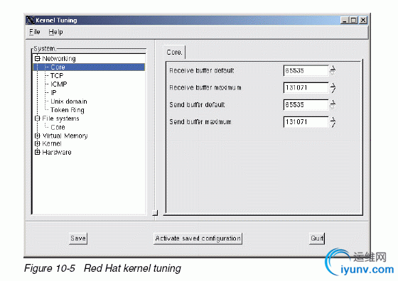The image size is (398, 281).
Task: Select TCP in the tree
Action: (57, 75)
